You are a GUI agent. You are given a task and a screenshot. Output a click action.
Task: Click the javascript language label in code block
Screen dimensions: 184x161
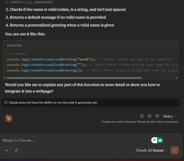pos(14,45)
